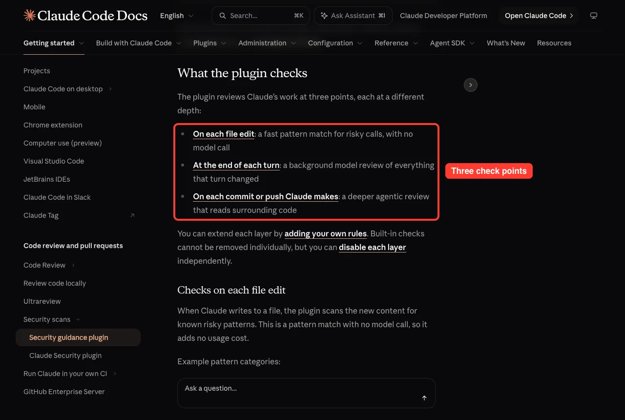Screen dimensions: 625x420
Task: Open the Administration dropdown menu
Action: point(267,43)
